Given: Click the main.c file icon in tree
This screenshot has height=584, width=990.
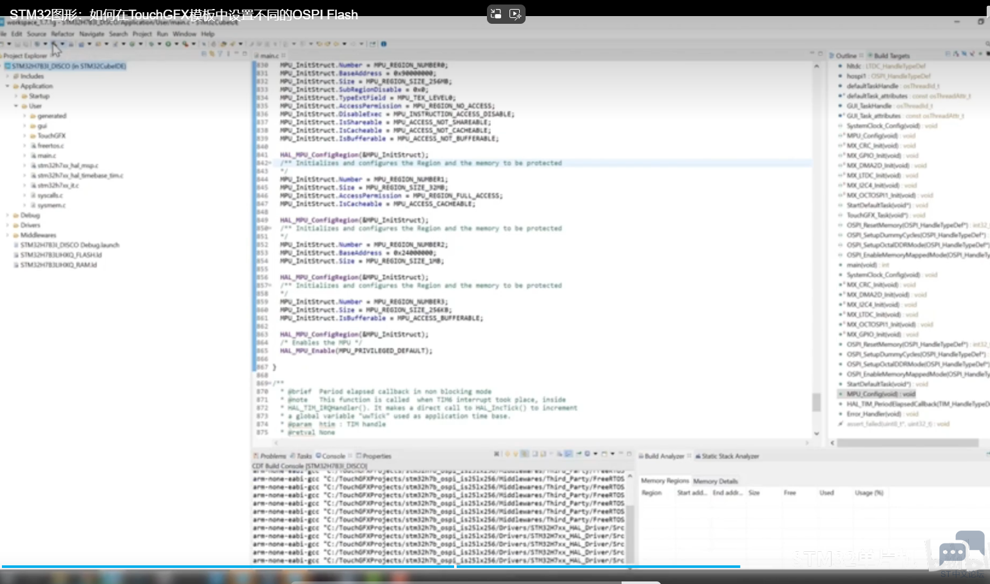Looking at the screenshot, I should click(33, 156).
